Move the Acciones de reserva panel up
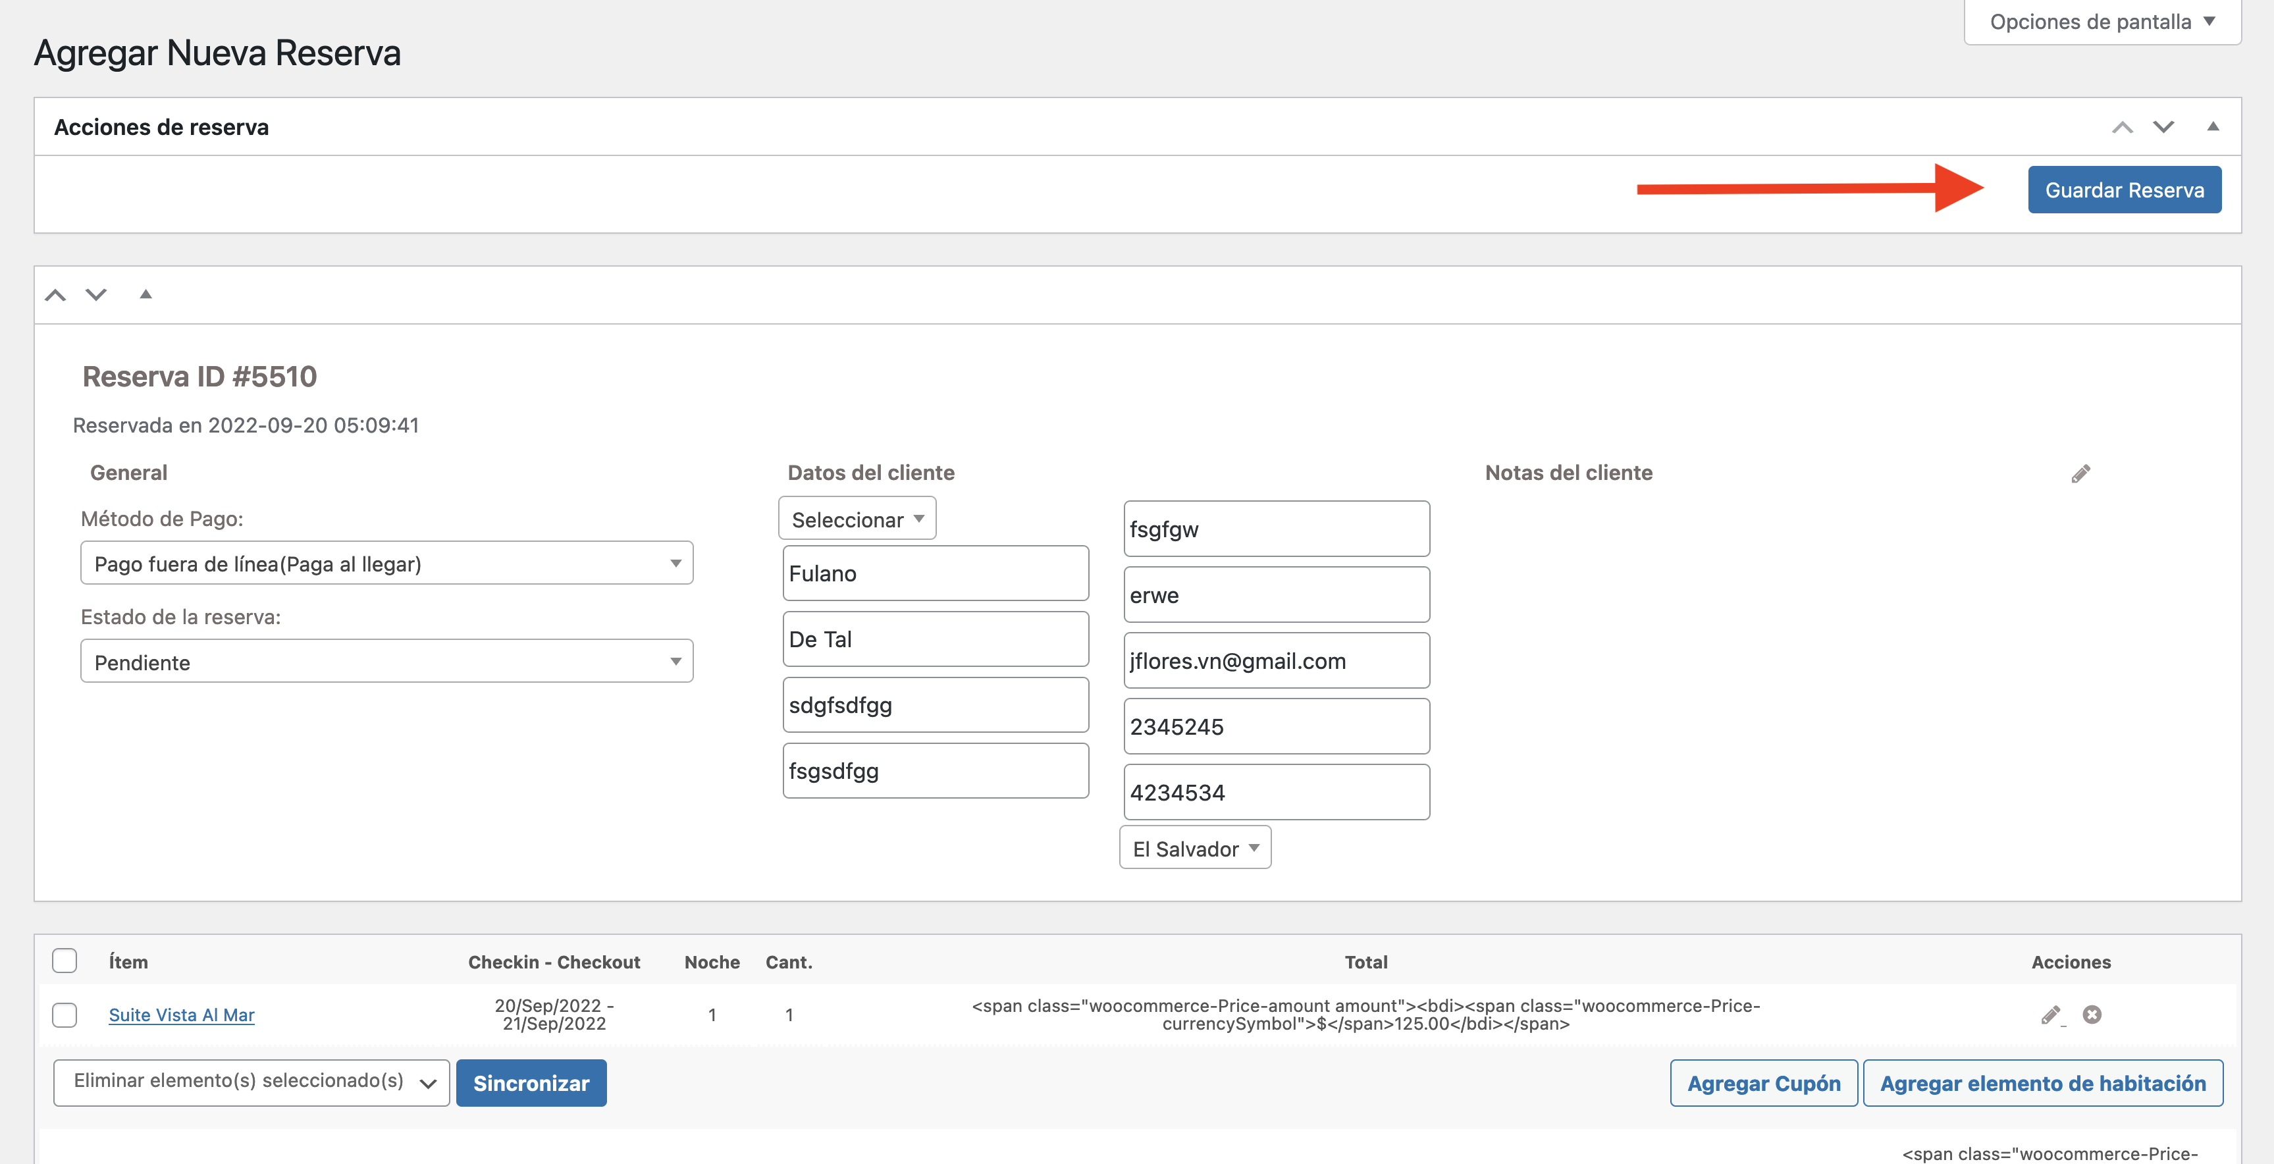 (2122, 127)
